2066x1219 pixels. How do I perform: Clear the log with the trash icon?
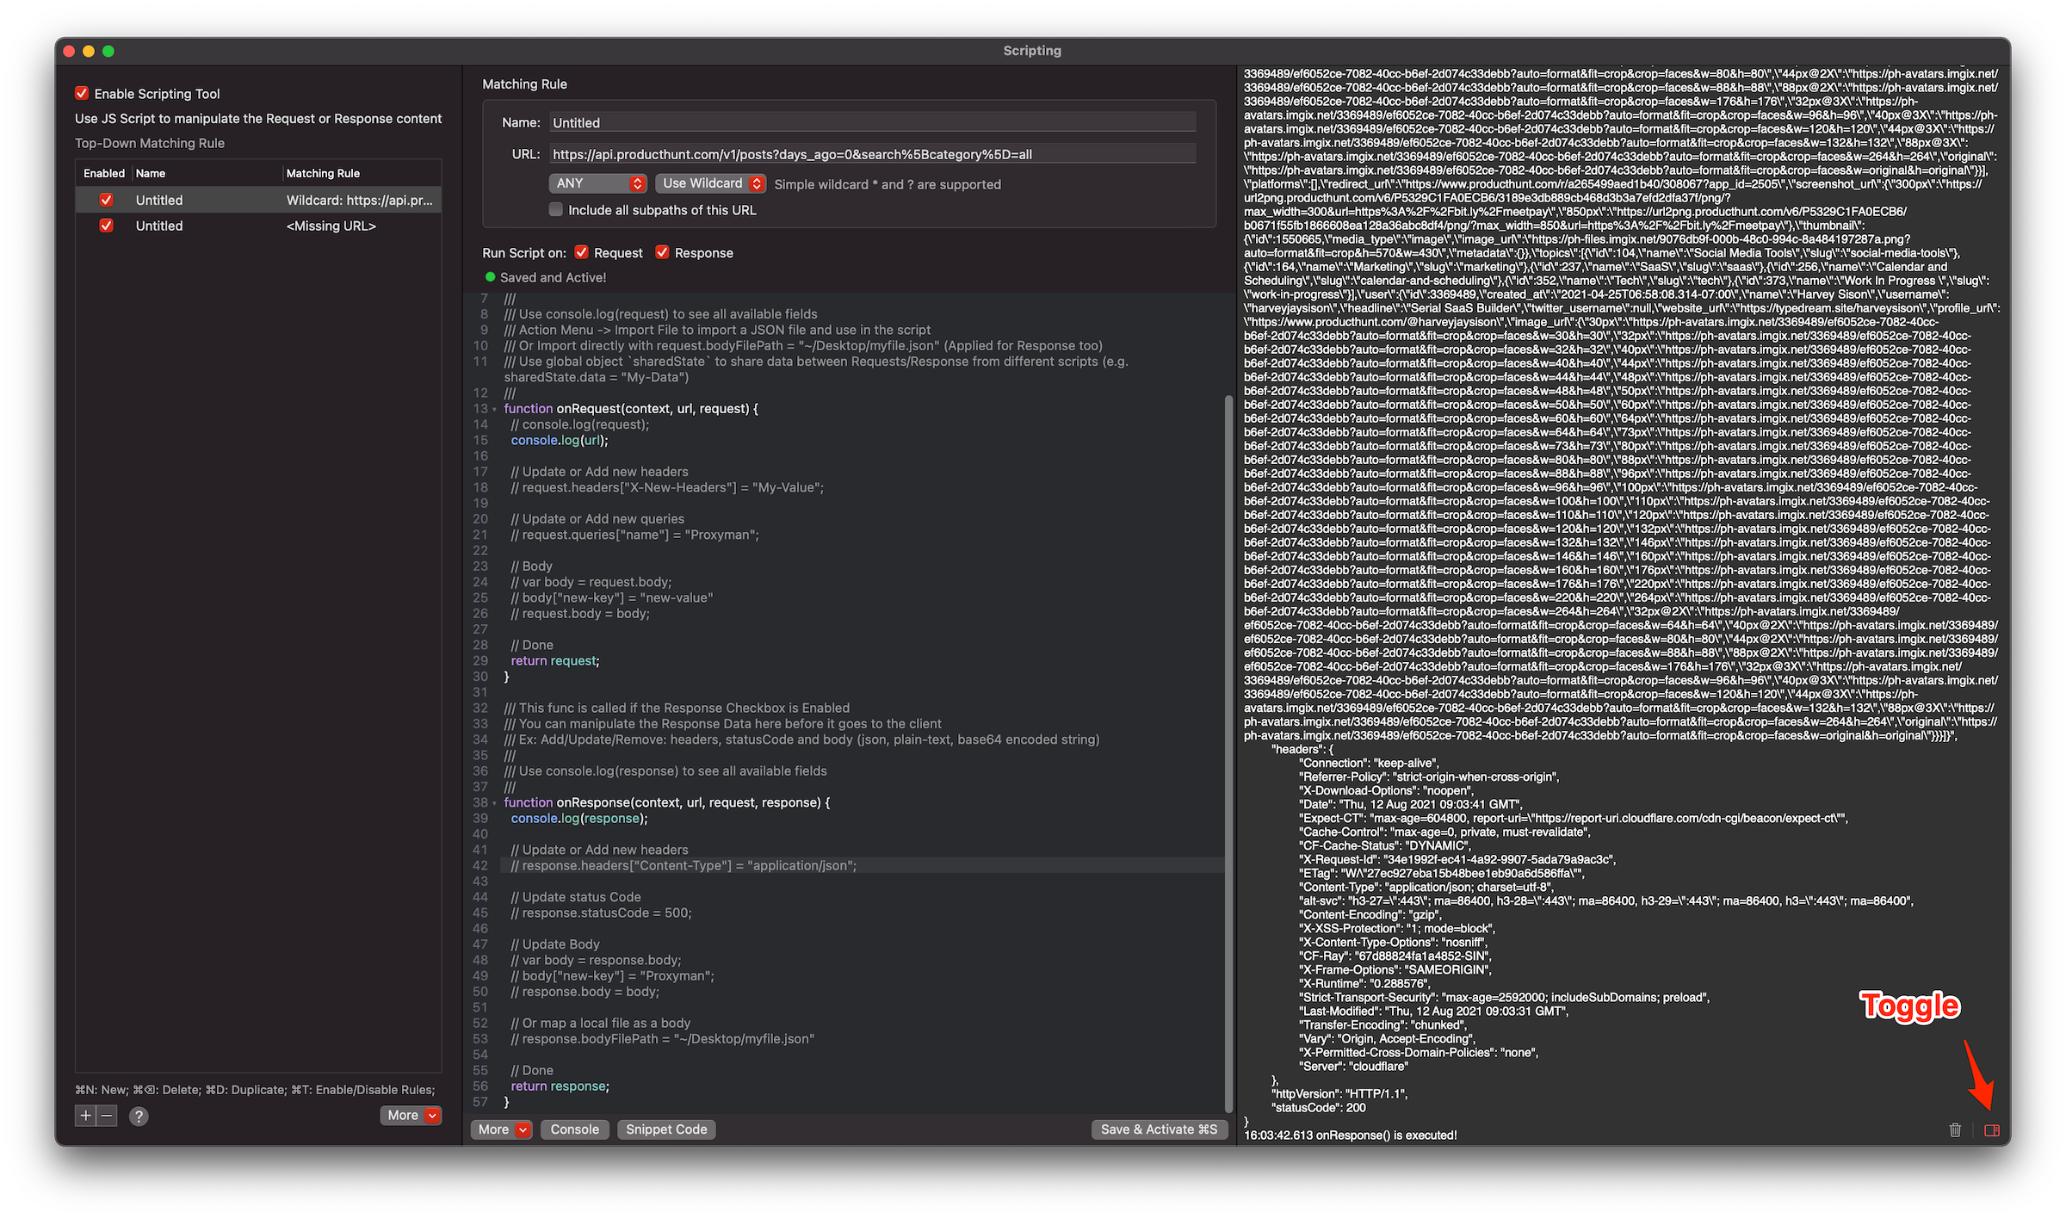coord(1955,1129)
